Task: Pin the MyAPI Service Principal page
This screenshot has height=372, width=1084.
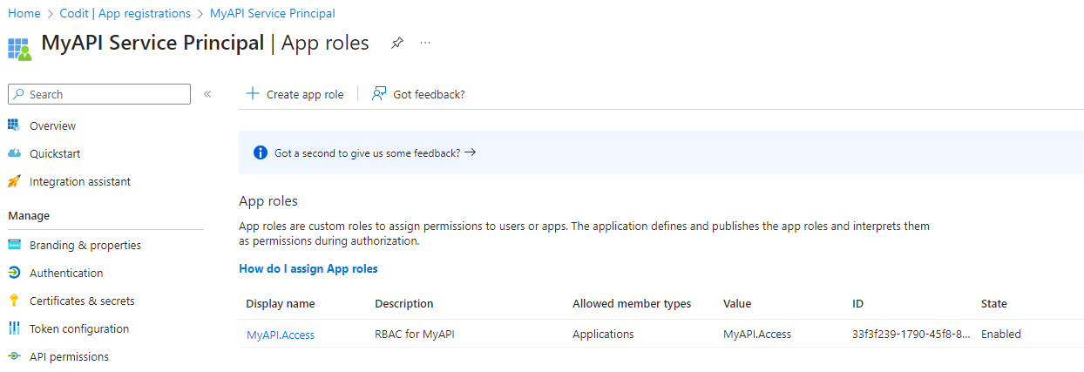Action: pyautogui.click(x=397, y=43)
